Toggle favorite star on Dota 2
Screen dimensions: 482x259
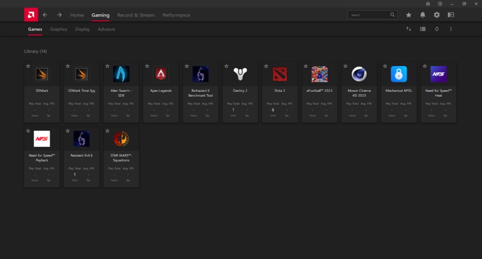tap(266, 66)
